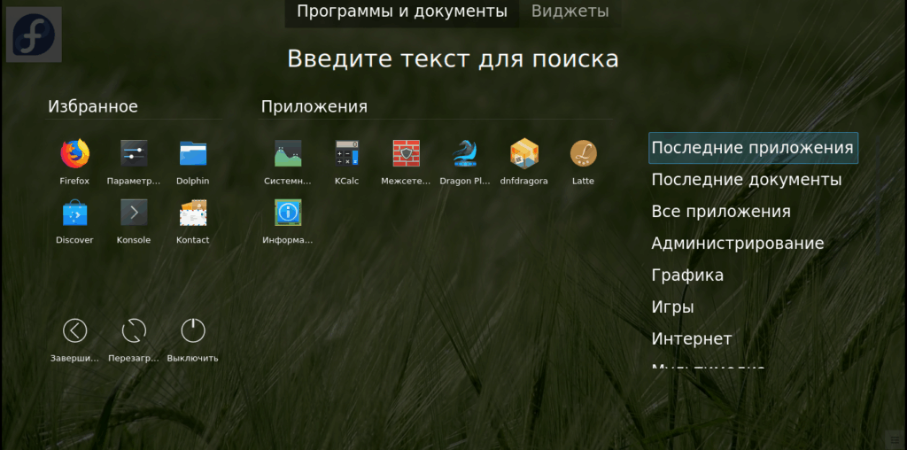Launch the Konsole terminal
Viewport: 907px width, 450px height.
click(134, 213)
